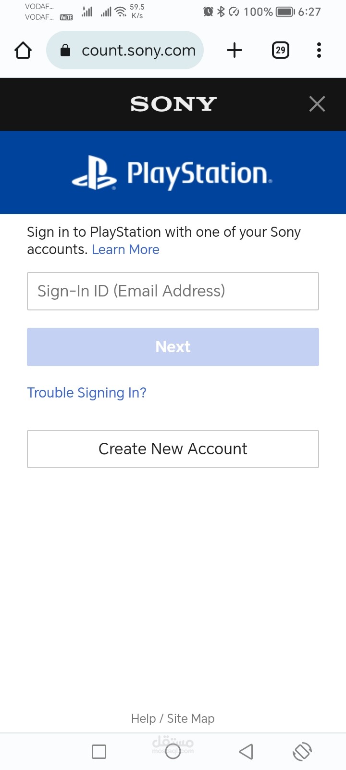Tap the Android recent apps square button
This screenshot has width=346, height=770.
[x=99, y=751]
